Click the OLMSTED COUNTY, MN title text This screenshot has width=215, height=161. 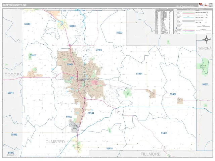pos(14,5)
